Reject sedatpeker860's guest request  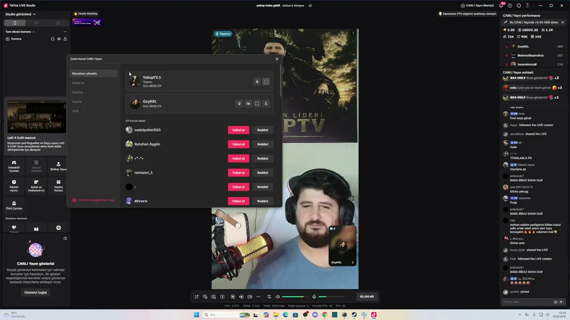pos(263,130)
